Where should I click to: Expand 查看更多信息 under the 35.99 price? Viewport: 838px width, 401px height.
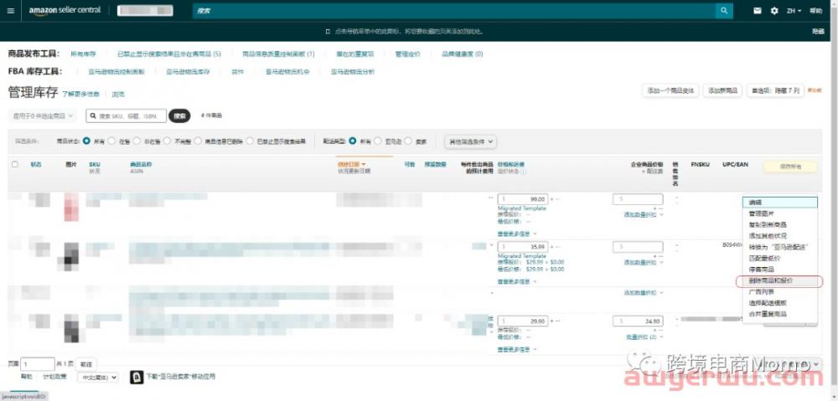click(x=517, y=282)
